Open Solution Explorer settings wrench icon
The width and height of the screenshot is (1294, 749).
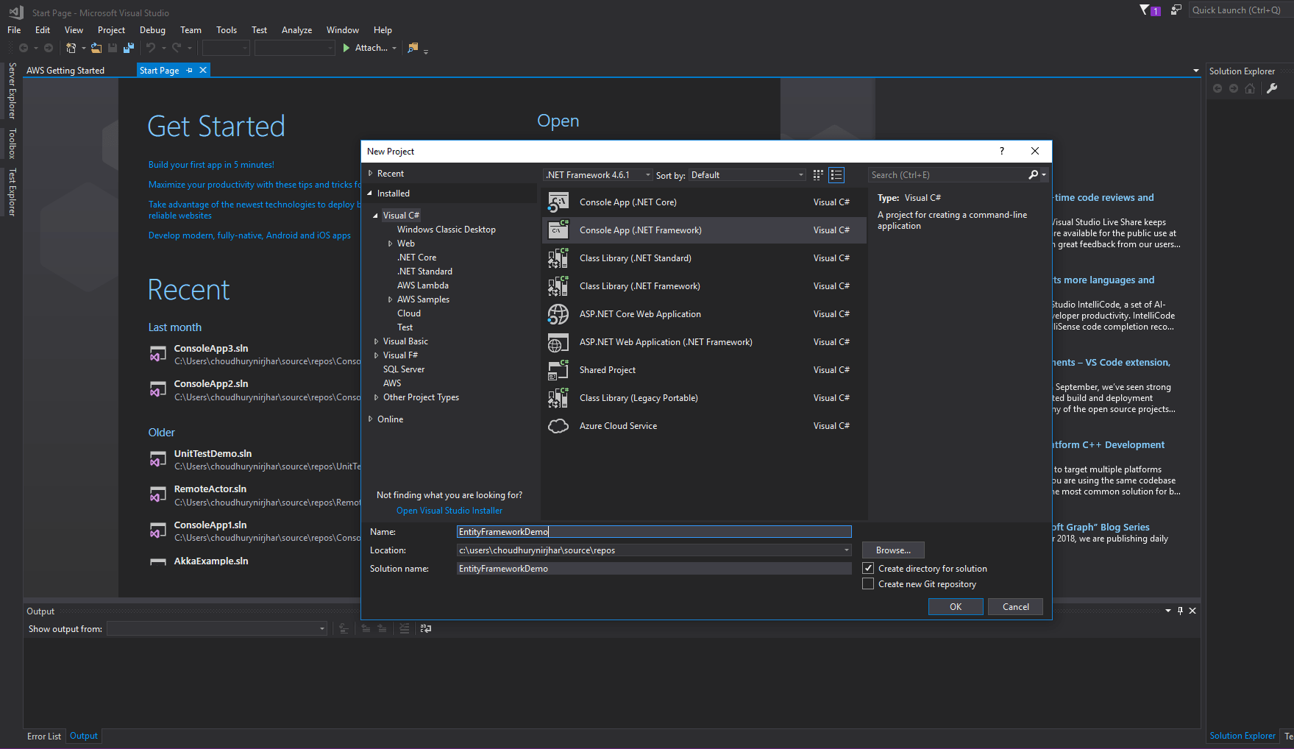(x=1272, y=88)
